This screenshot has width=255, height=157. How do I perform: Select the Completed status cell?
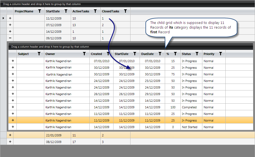click(191, 107)
